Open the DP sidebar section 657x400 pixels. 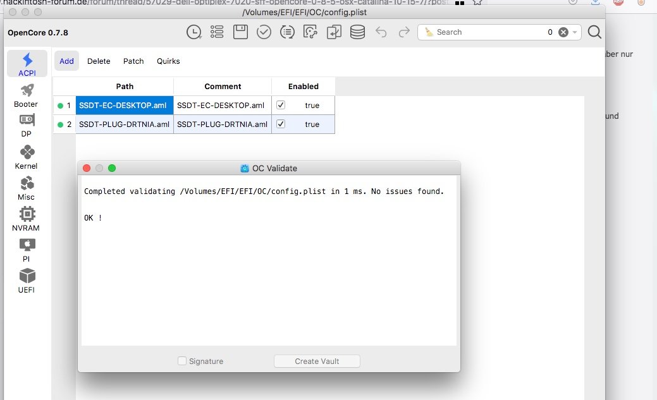(27, 126)
